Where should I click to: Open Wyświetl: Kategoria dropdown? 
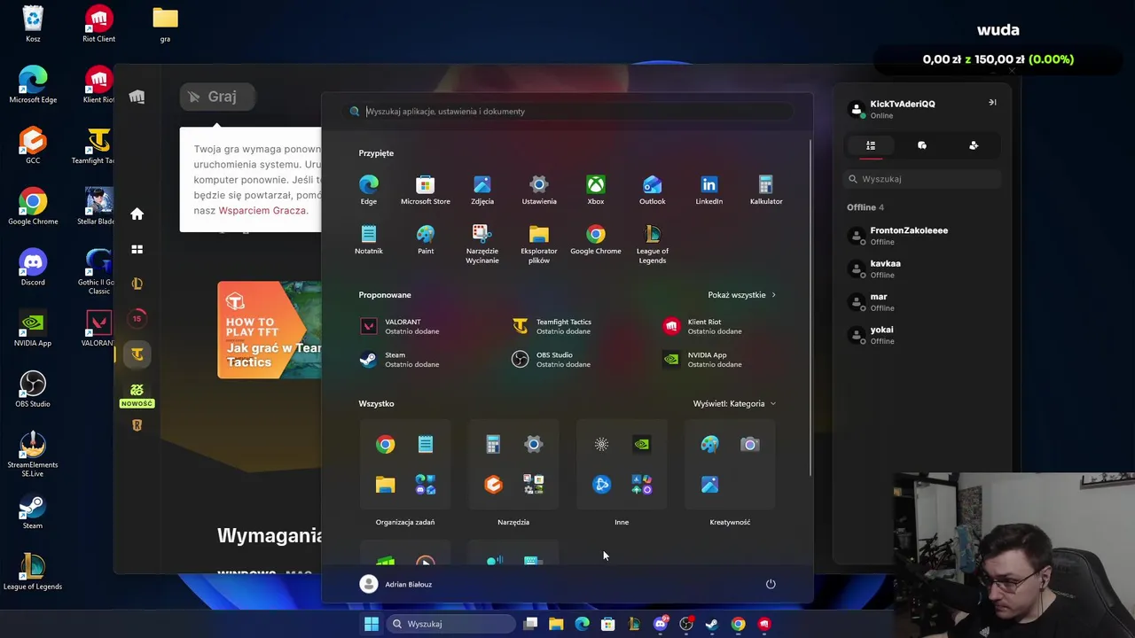pos(734,403)
